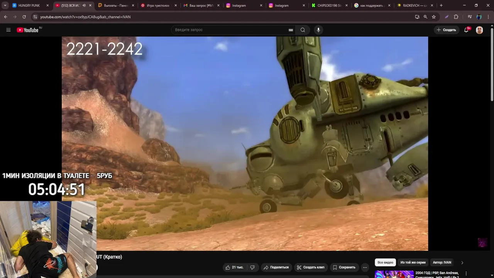View site information icon in address bar
The image size is (494, 278).
click(35, 17)
